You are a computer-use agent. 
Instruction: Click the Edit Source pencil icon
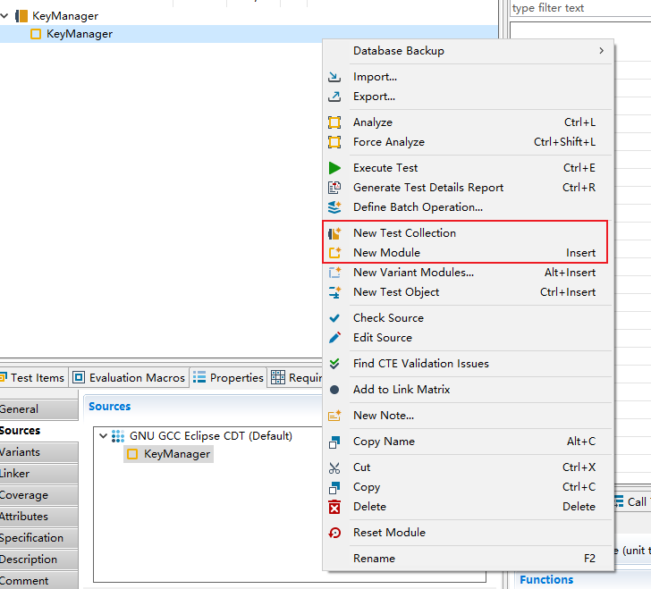pyautogui.click(x=334, y=338)
